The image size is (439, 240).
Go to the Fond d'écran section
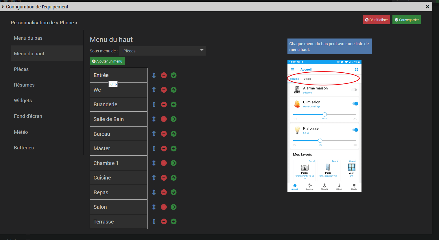click(28, 116)
